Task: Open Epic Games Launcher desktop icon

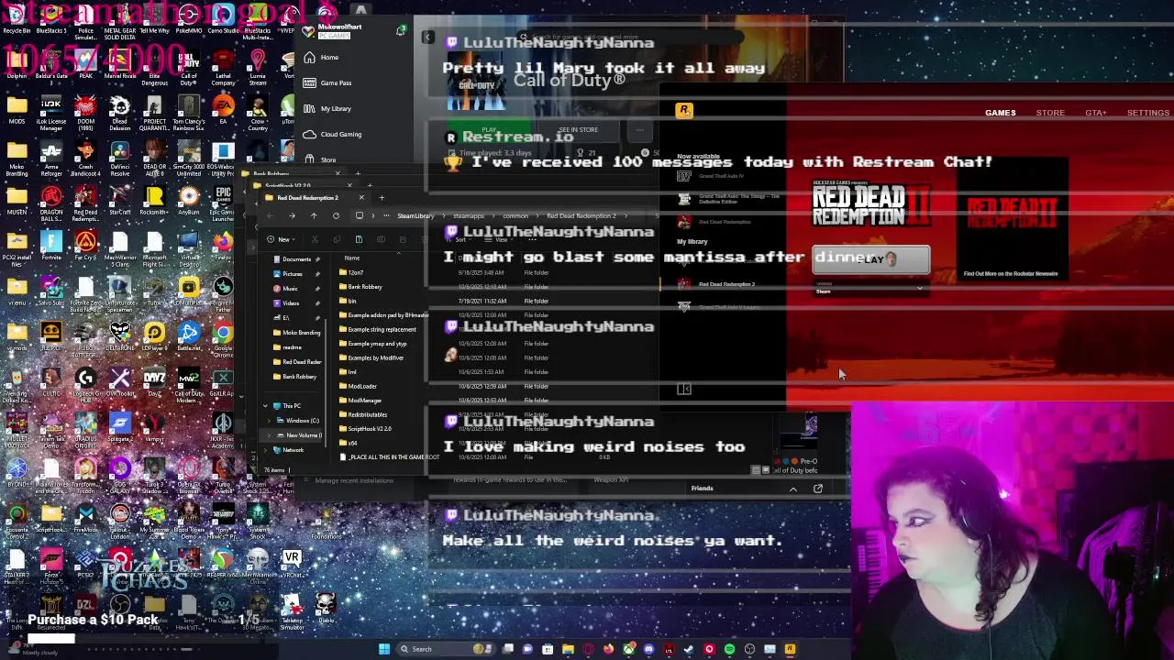Action: tap(223, 200)
